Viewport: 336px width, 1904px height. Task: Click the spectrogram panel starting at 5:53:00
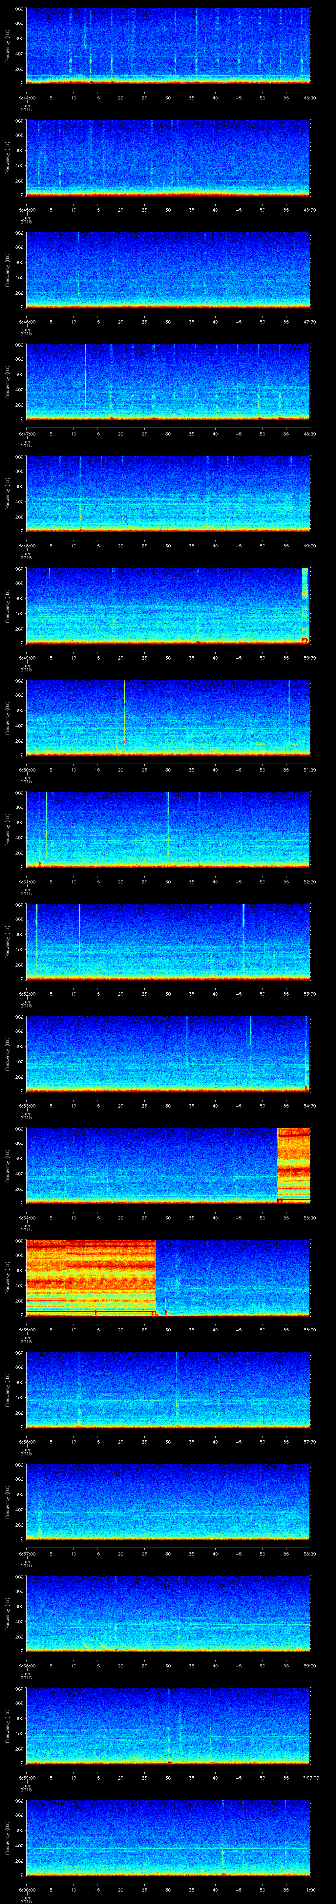pos(168,1054)
